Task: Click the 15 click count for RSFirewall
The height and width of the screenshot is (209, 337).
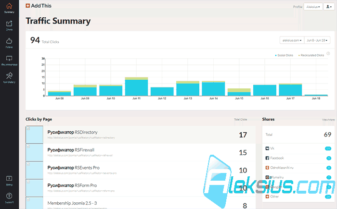Action: (243, 153)
